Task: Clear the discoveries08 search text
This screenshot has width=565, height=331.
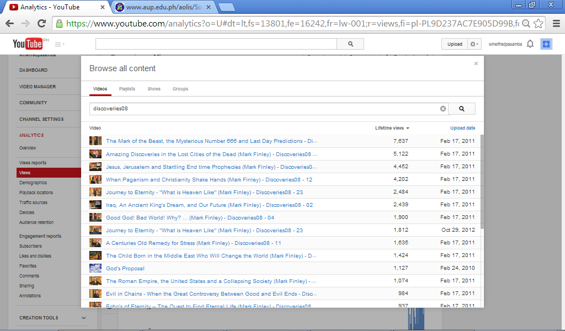Action: point(443,109)
